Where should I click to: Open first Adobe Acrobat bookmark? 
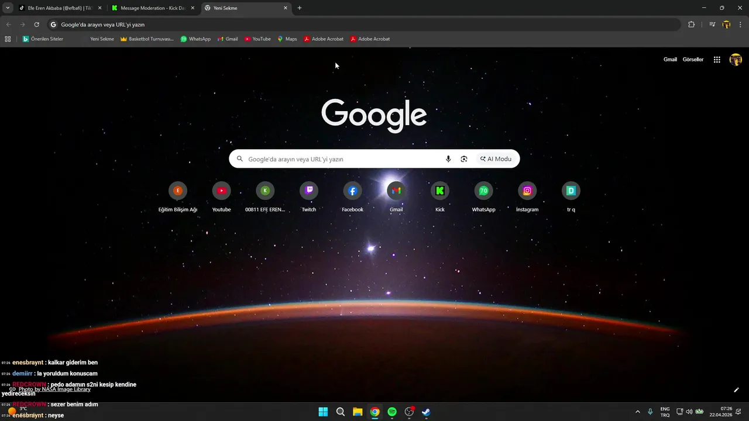click(324, 39)
